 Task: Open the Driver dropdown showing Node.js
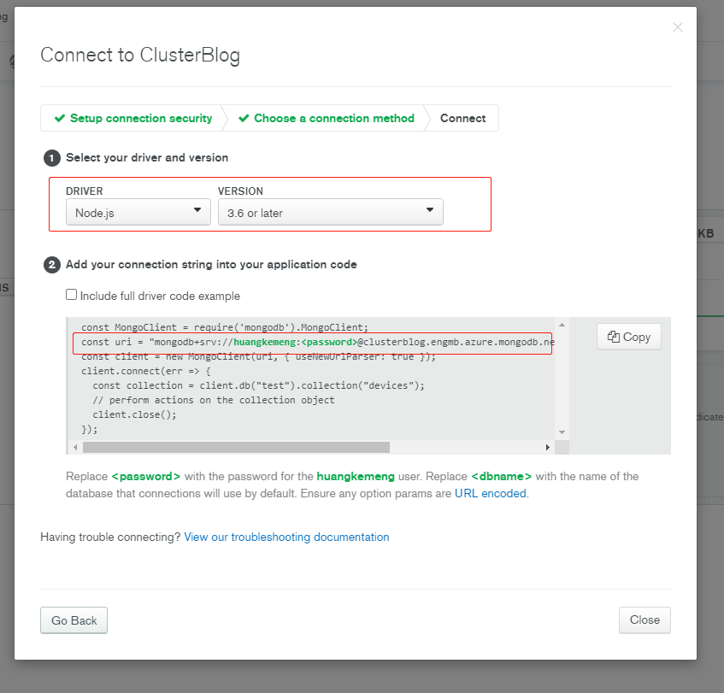click(x=138, y=213)
